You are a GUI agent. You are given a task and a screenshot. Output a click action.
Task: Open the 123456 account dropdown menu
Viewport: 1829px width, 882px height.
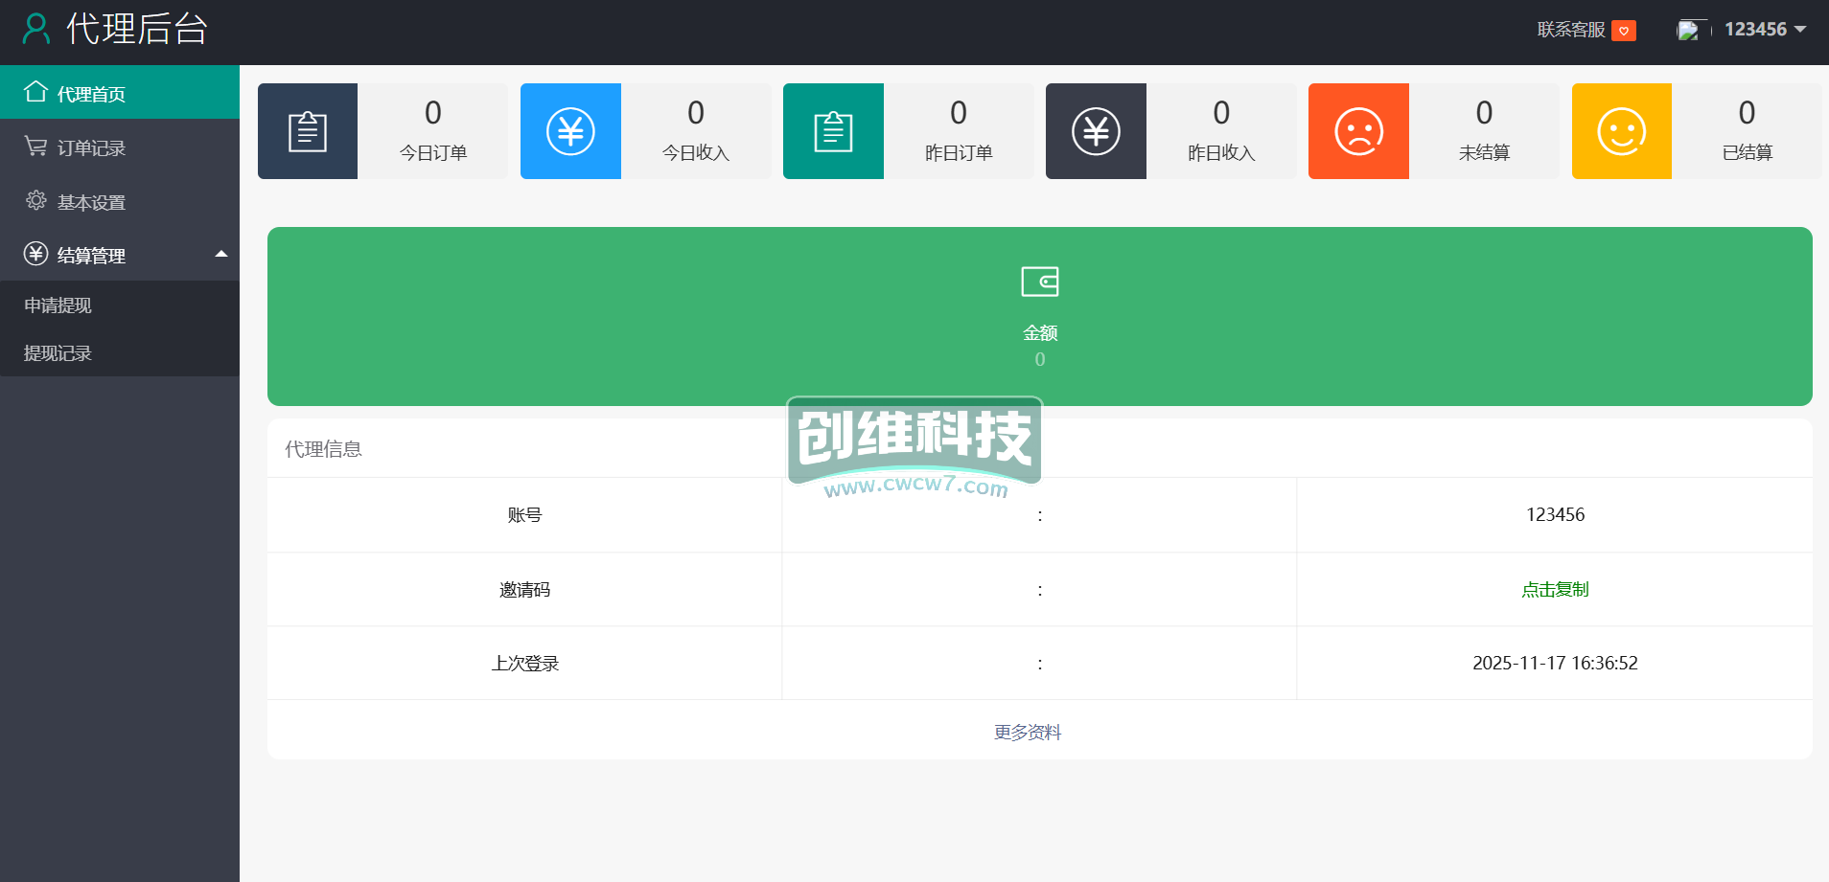coord(1765,30)
